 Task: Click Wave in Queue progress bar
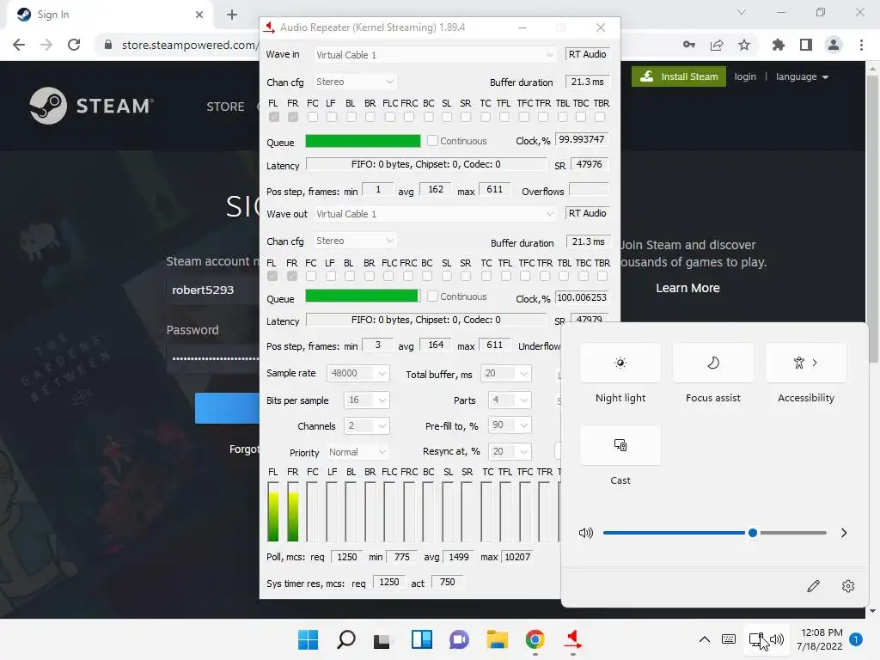click(x=364, y=141)
